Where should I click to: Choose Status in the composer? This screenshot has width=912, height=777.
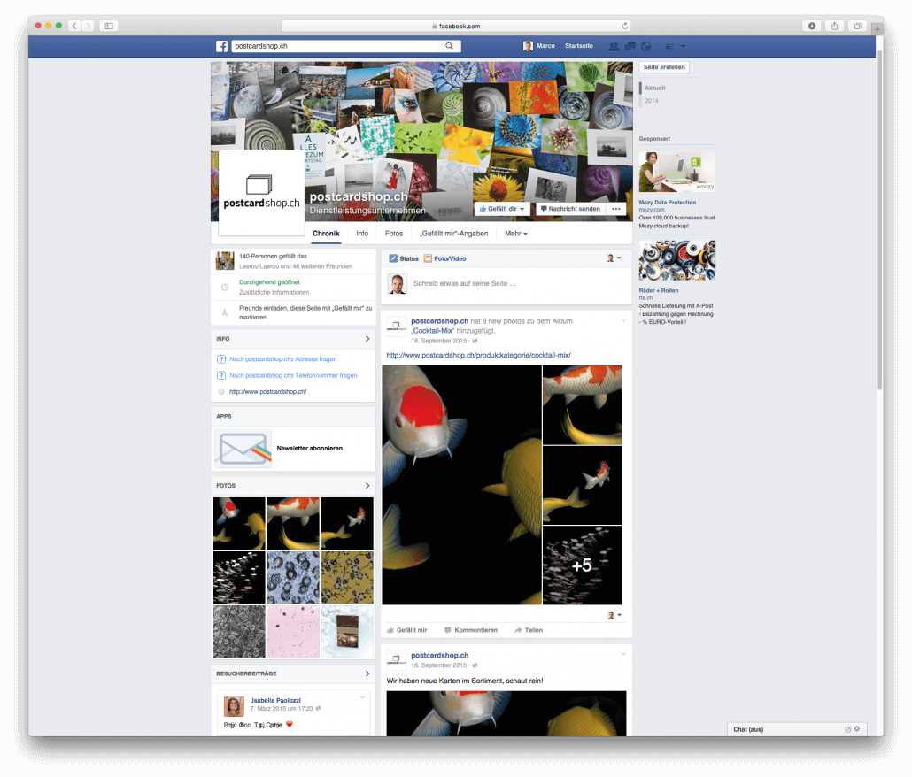pos(404,258)
